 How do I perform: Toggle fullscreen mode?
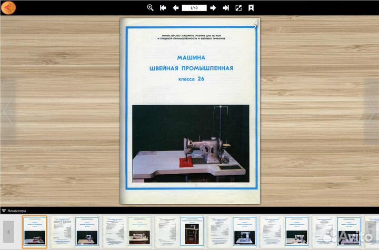coord(238,8)
